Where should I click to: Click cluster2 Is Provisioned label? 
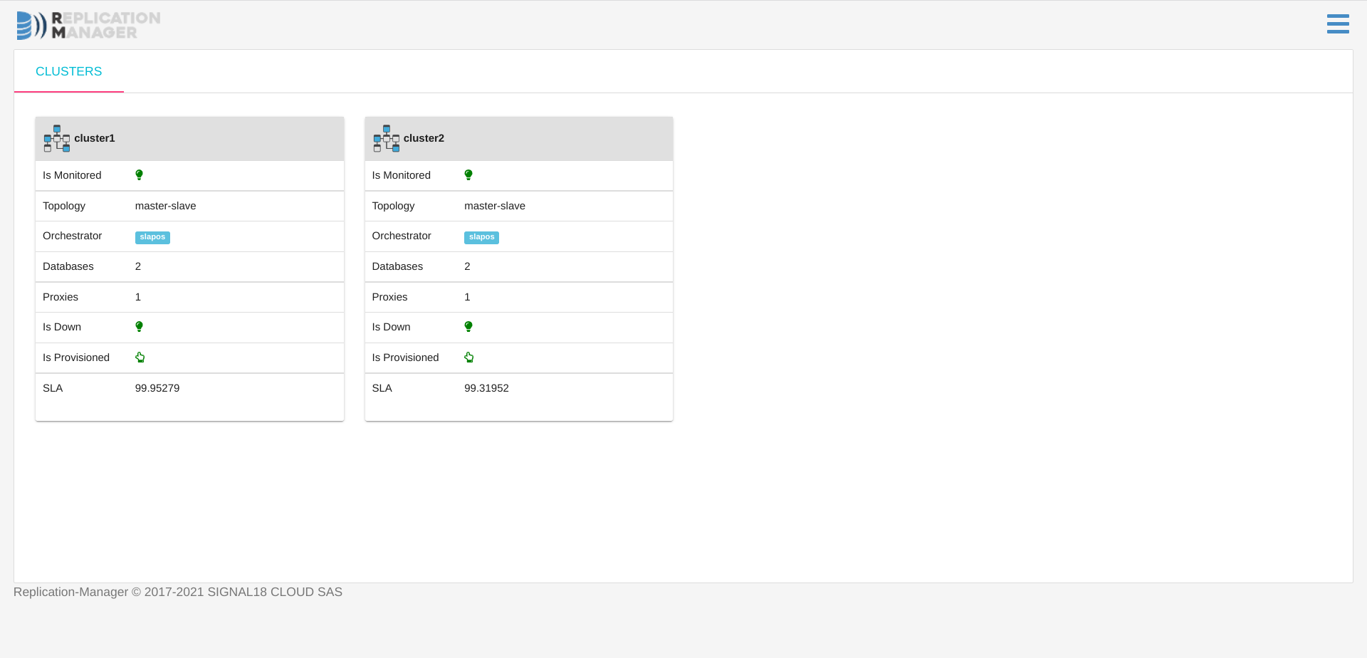pyautogui.click(x=405, y=357)
